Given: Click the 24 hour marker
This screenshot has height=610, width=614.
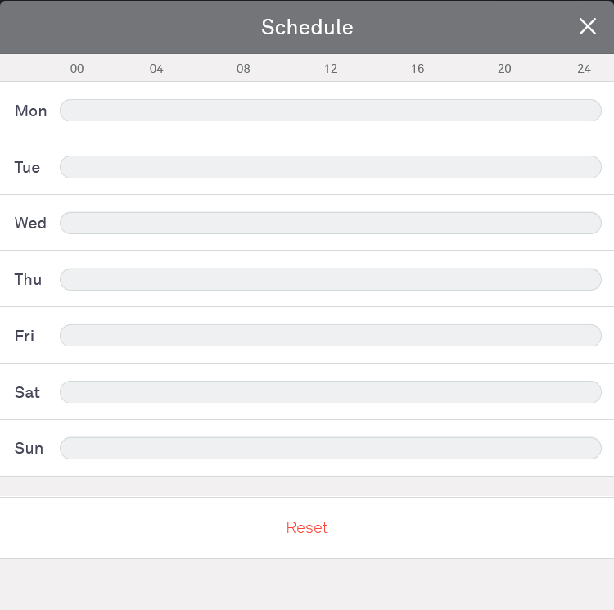Looking at the screenshot, I should (584, 69).
